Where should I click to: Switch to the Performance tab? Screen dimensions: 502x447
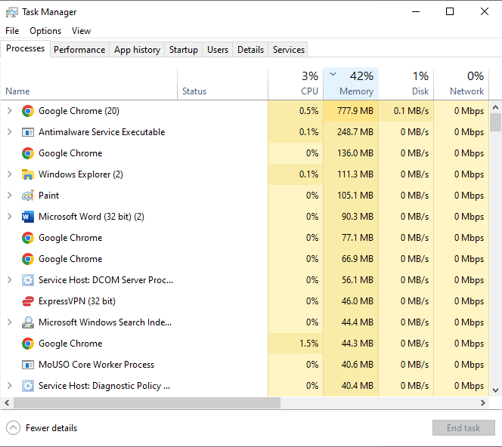click(79, 50)
